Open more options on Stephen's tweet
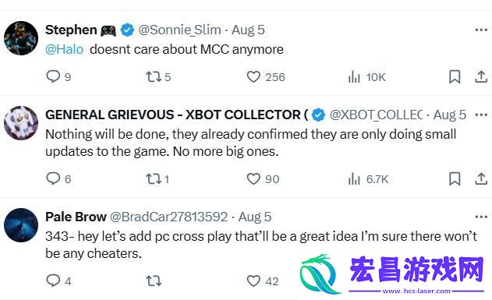492x300 pixels. 481,30
